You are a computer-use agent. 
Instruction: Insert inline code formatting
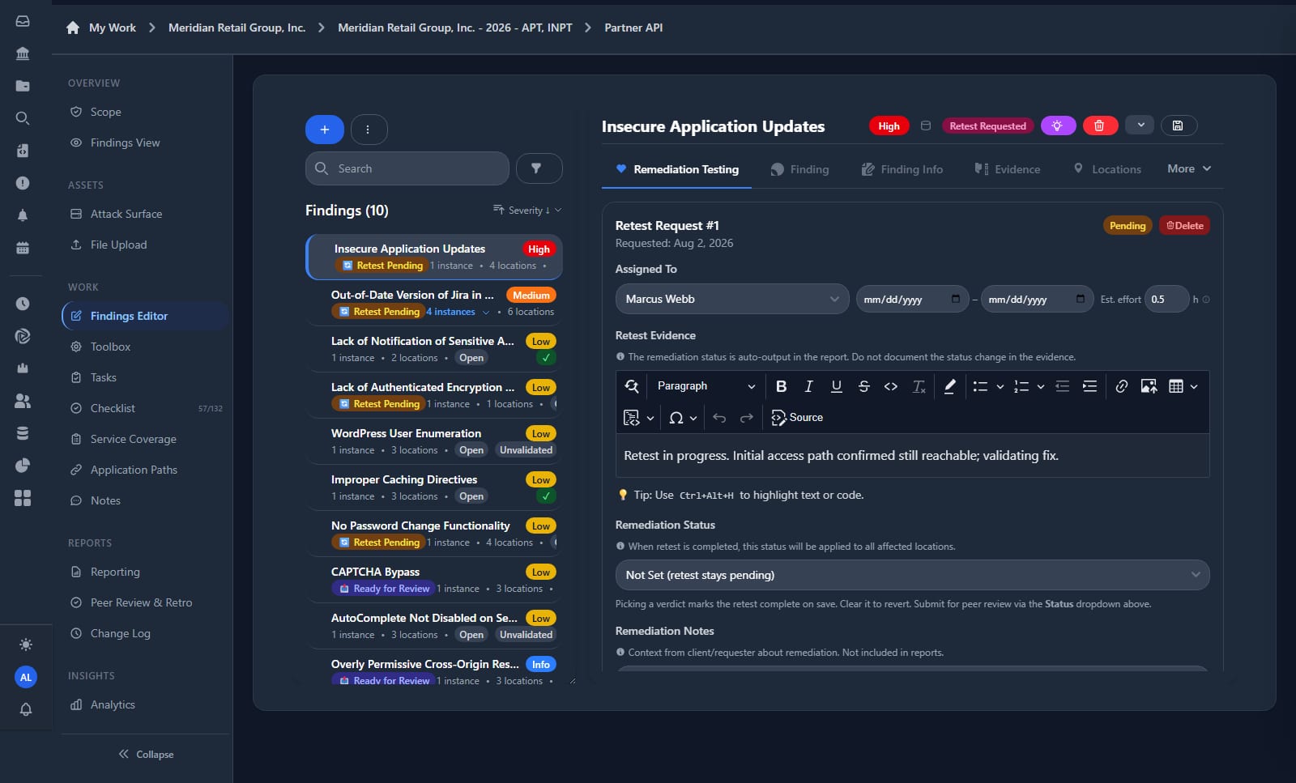[891, 386]
